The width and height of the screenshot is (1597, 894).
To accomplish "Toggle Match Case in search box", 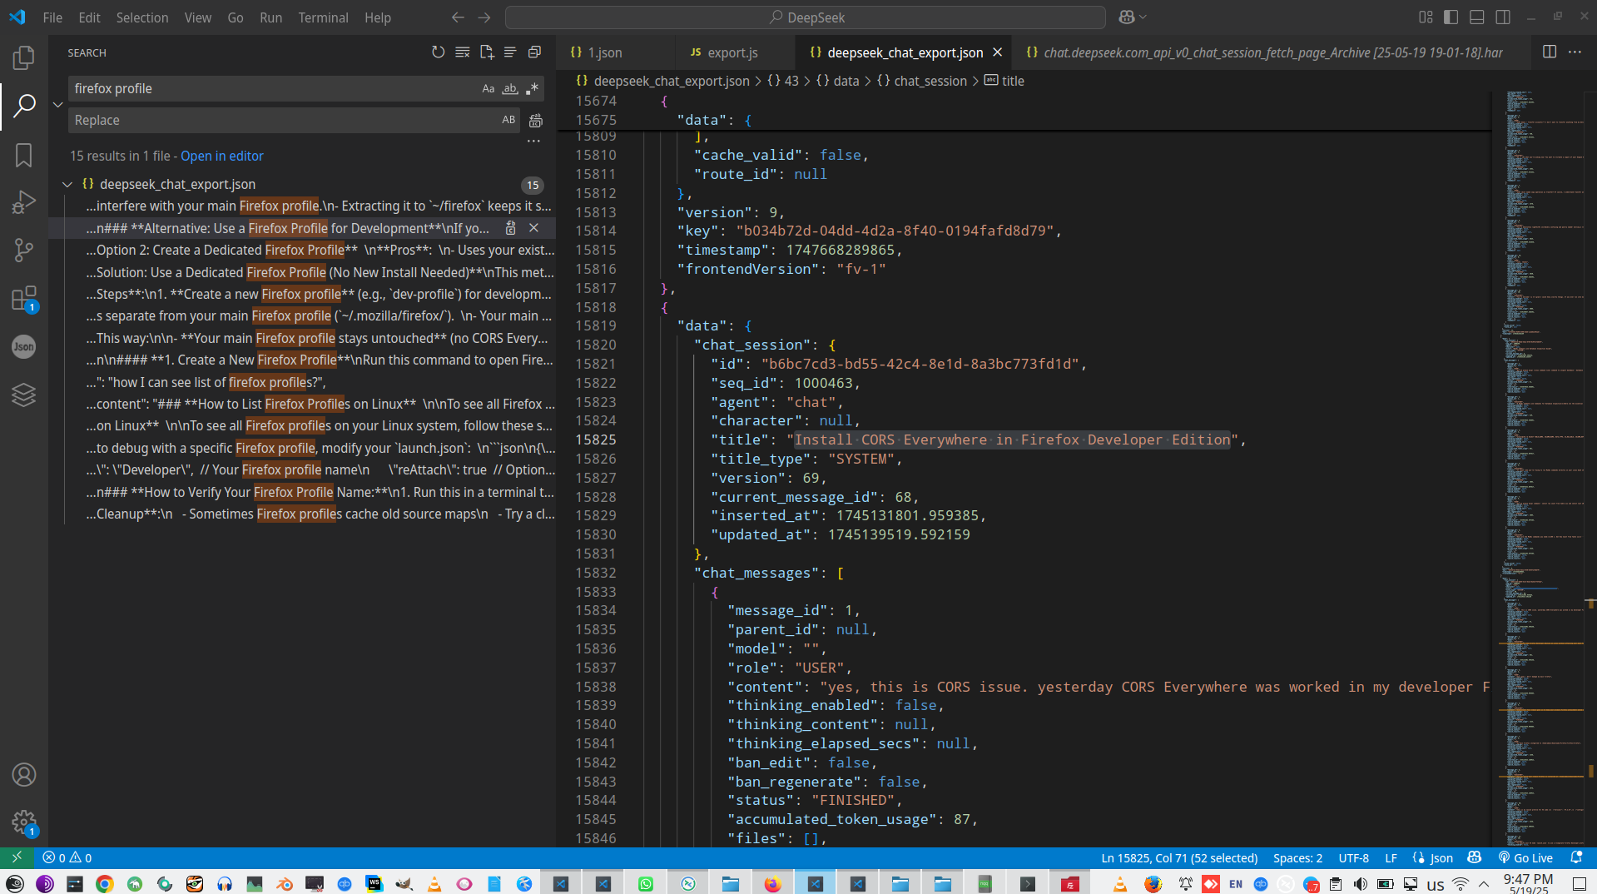I will click(x=489, y=89).
